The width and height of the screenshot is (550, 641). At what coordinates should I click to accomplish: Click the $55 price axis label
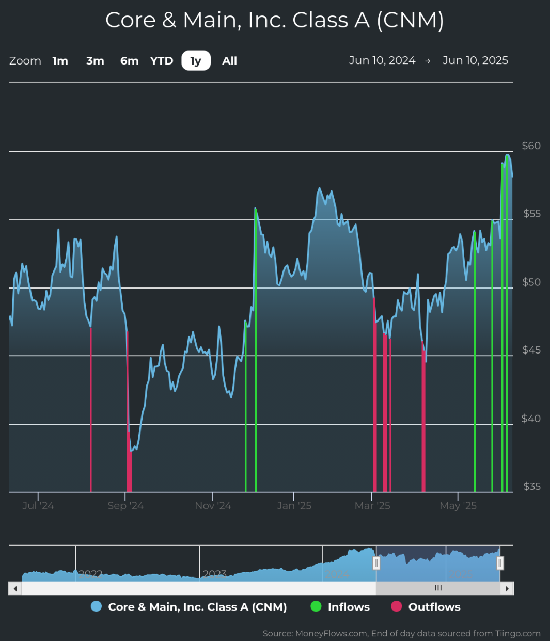531,214
